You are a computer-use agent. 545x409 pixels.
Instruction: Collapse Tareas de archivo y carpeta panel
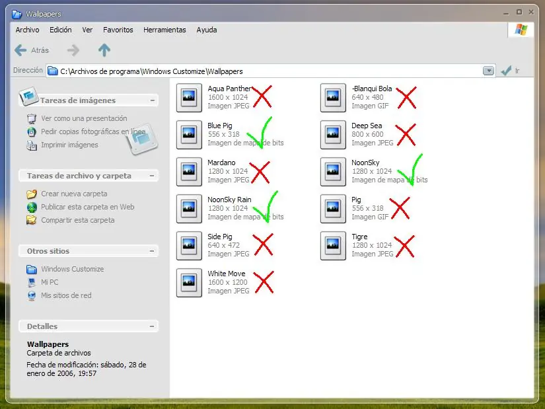(152, 176)
